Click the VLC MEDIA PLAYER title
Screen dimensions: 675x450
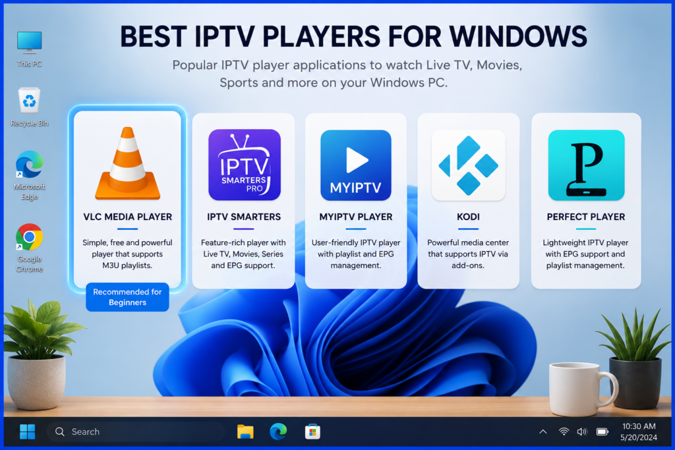[127, 217]
